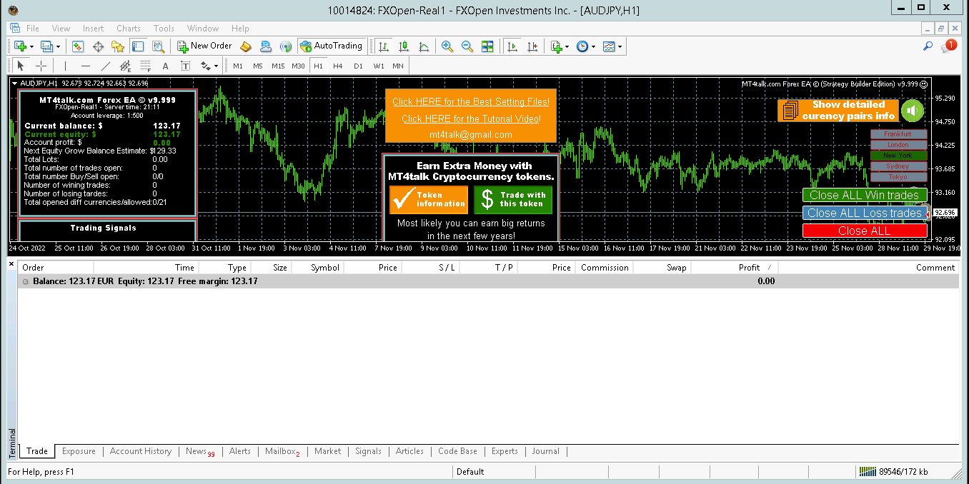Select the Text 'A' drawing tool
969x484 pixels.
(165, 66)
